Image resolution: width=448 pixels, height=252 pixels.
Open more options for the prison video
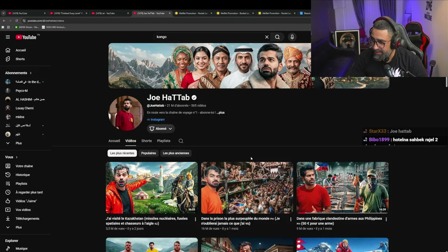[290, 219]
